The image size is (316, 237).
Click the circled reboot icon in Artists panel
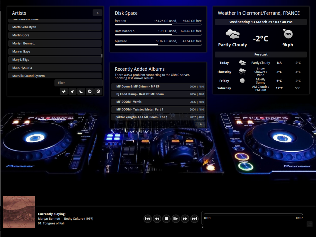pyautogui.click(x=98, y=91)
